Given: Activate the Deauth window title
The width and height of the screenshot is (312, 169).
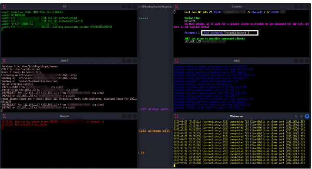Looking at the screenshot, I should click(64, 116).
